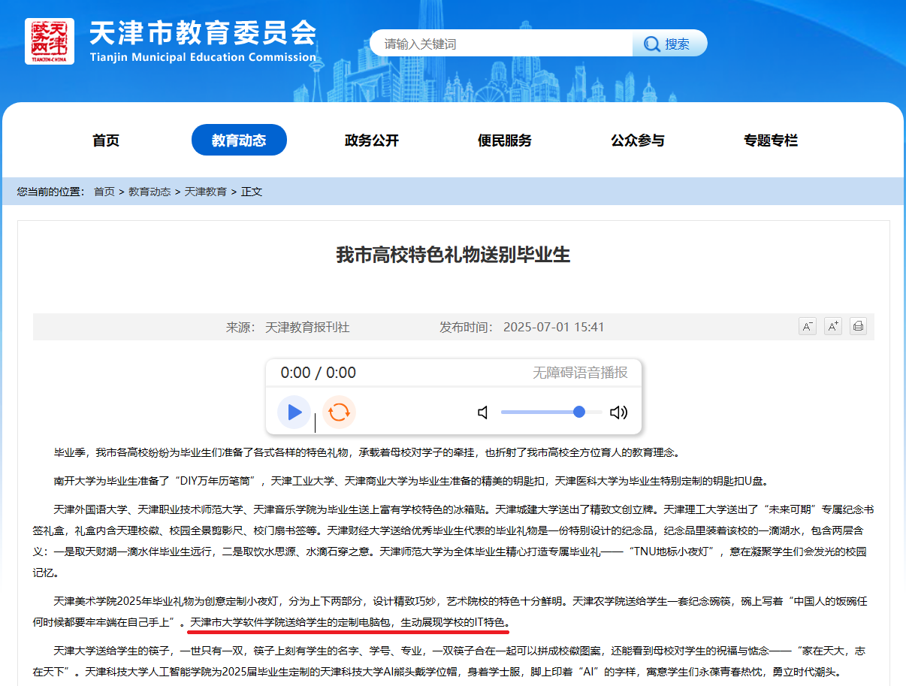Focus the 请输入关键词 search field

point(501,44)
